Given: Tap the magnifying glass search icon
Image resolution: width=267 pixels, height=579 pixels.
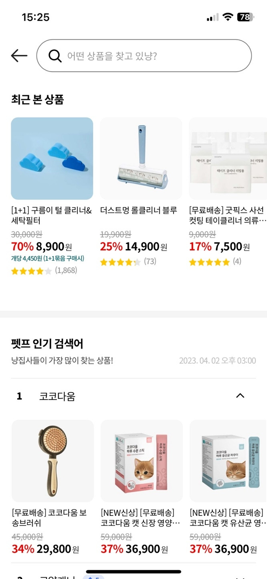Looking at the screenshot, I should pyautogui.click(x=55, y=55).
